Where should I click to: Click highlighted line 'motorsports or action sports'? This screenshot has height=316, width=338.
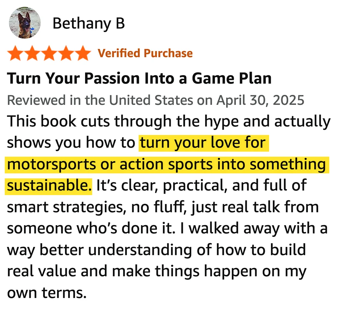point(111,164)
